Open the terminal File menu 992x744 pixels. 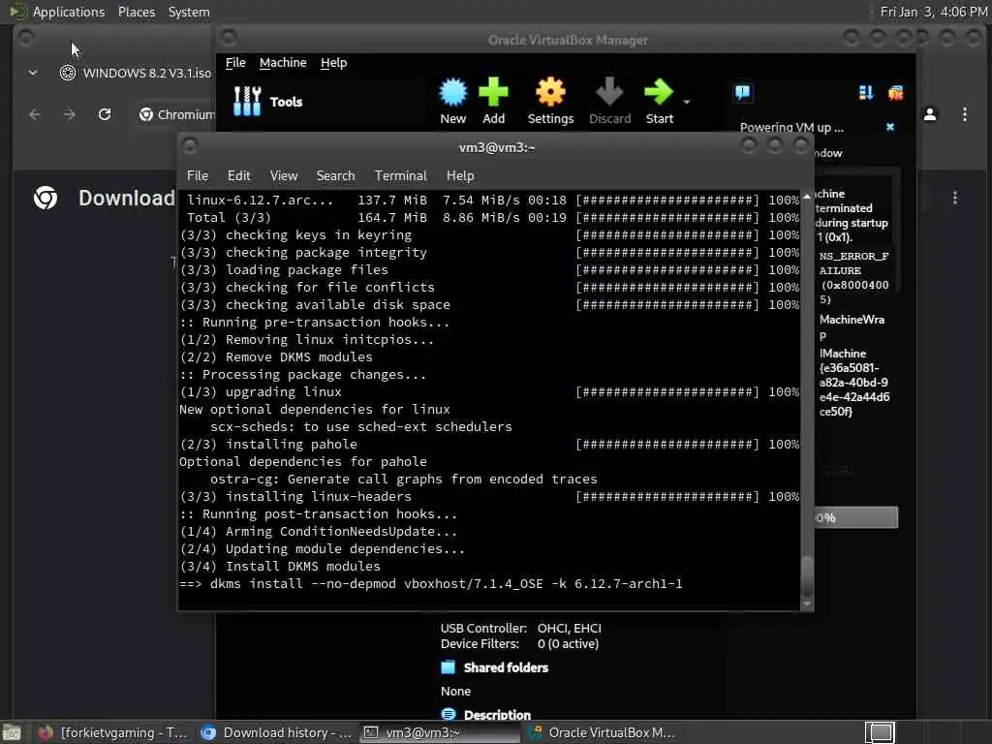point(198,176)
